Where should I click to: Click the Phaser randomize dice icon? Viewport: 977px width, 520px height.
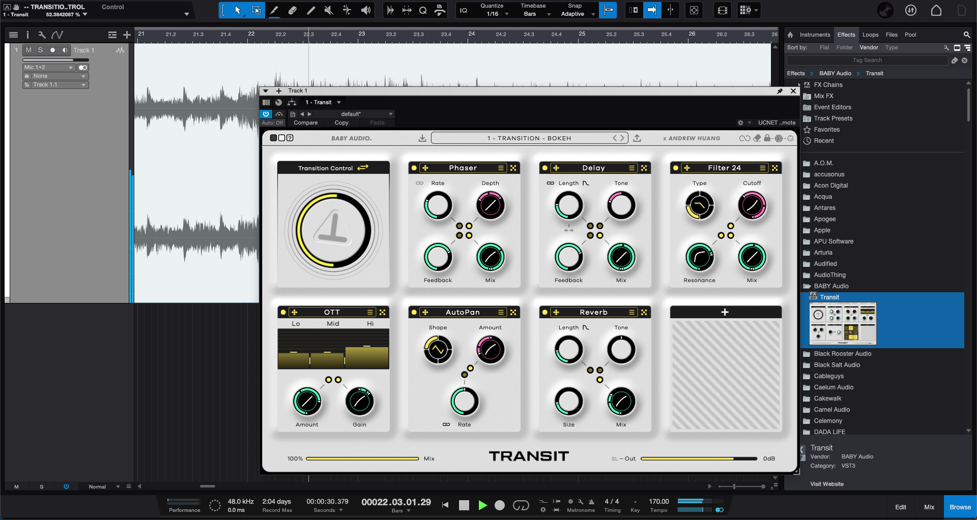(x=513, y=168)
